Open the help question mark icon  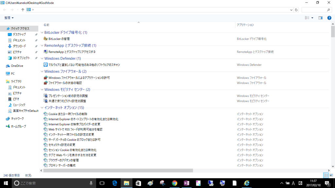point(329,18)
